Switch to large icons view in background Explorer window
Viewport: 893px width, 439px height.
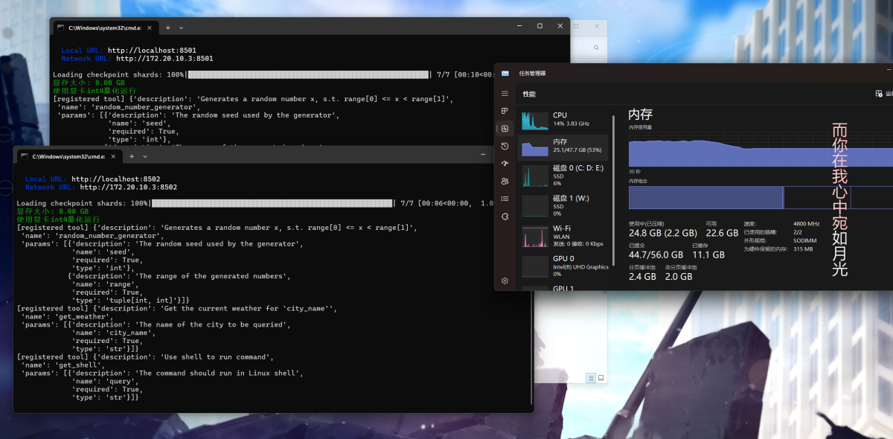(601, 378)
